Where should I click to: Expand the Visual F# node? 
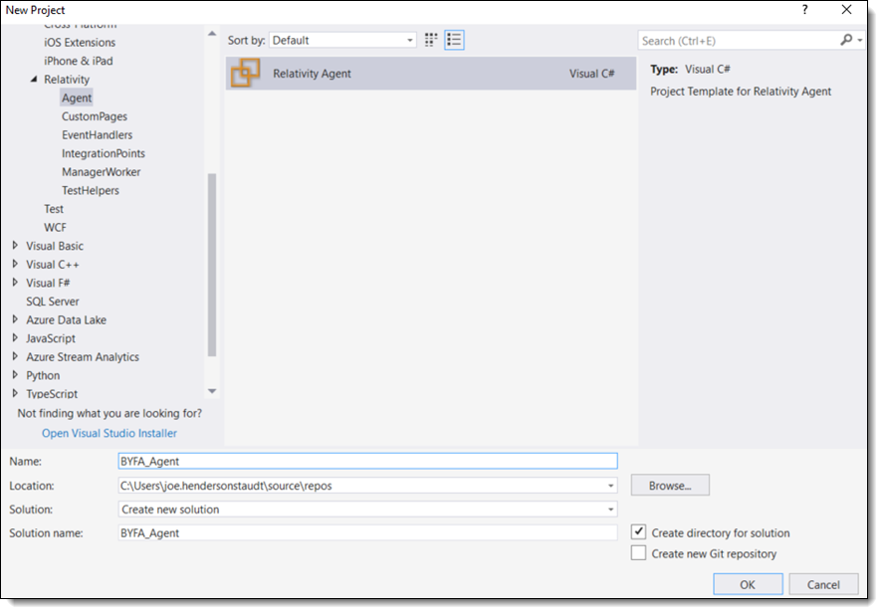15,283
